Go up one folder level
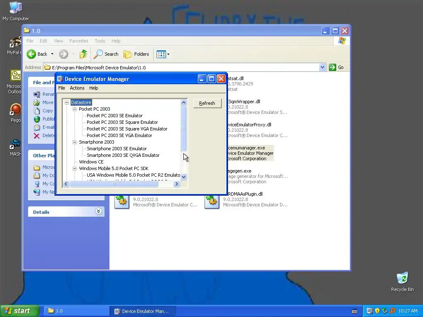This screenshot has height=317, width=423. 83,54
